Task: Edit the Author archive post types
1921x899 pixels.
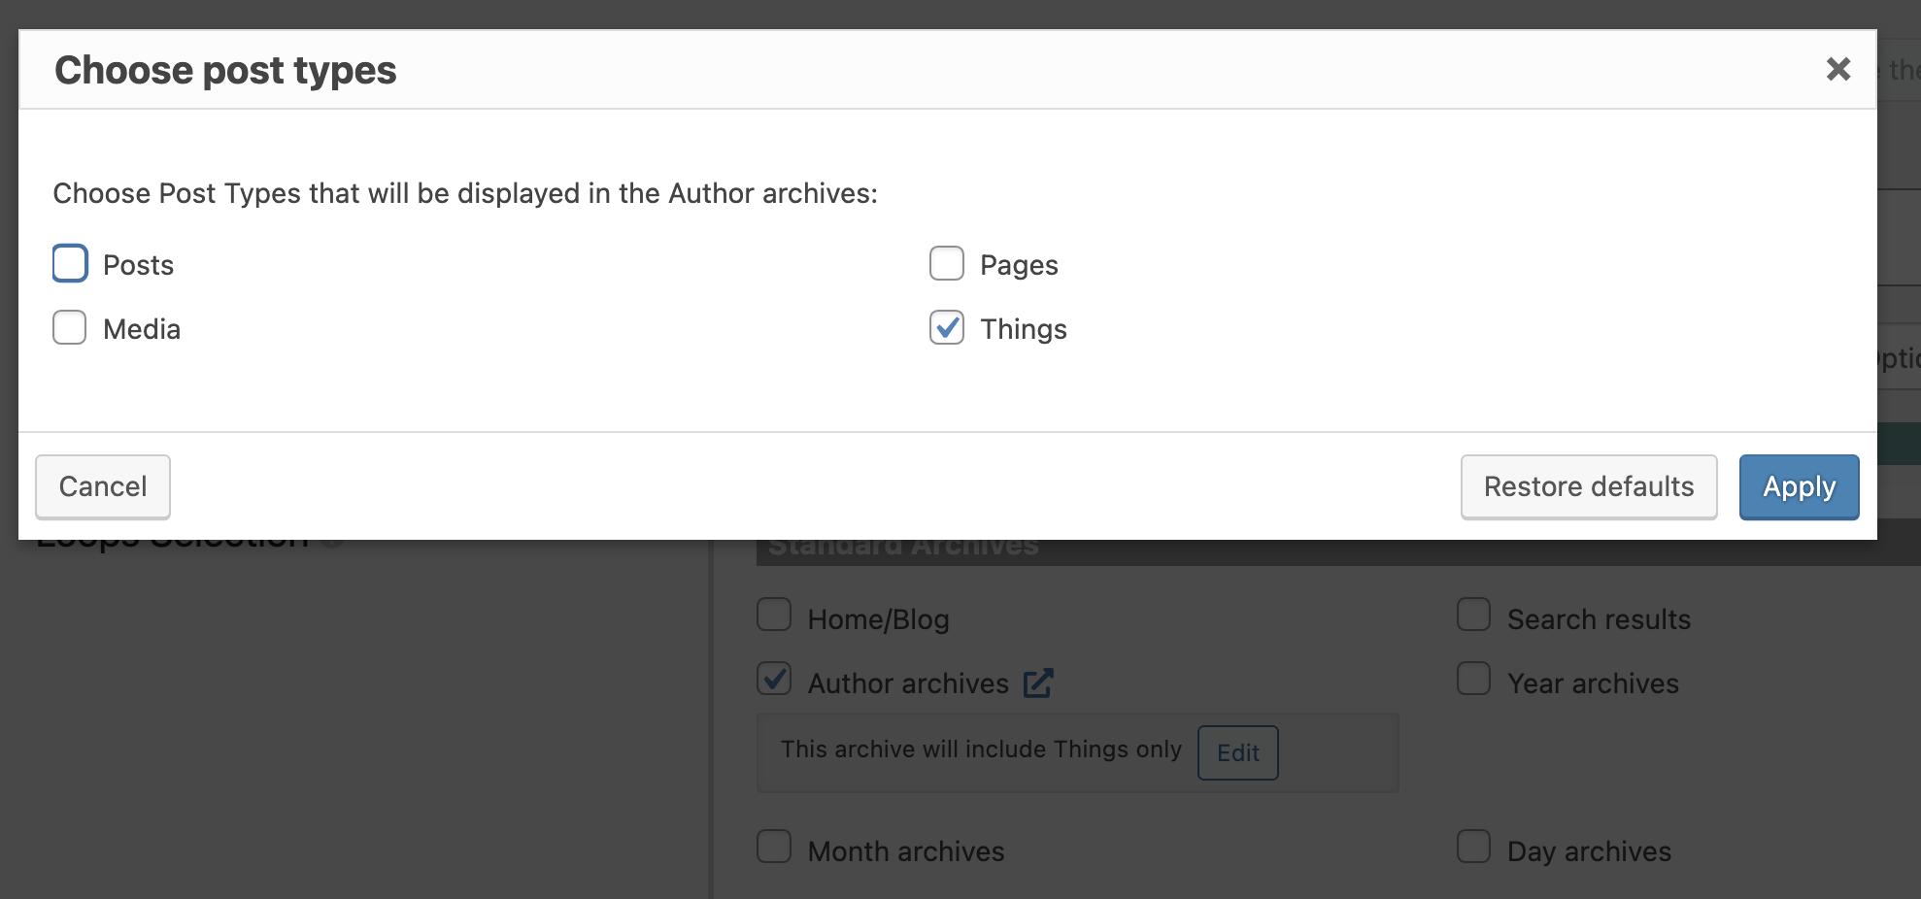Action: click(1237, 752)
